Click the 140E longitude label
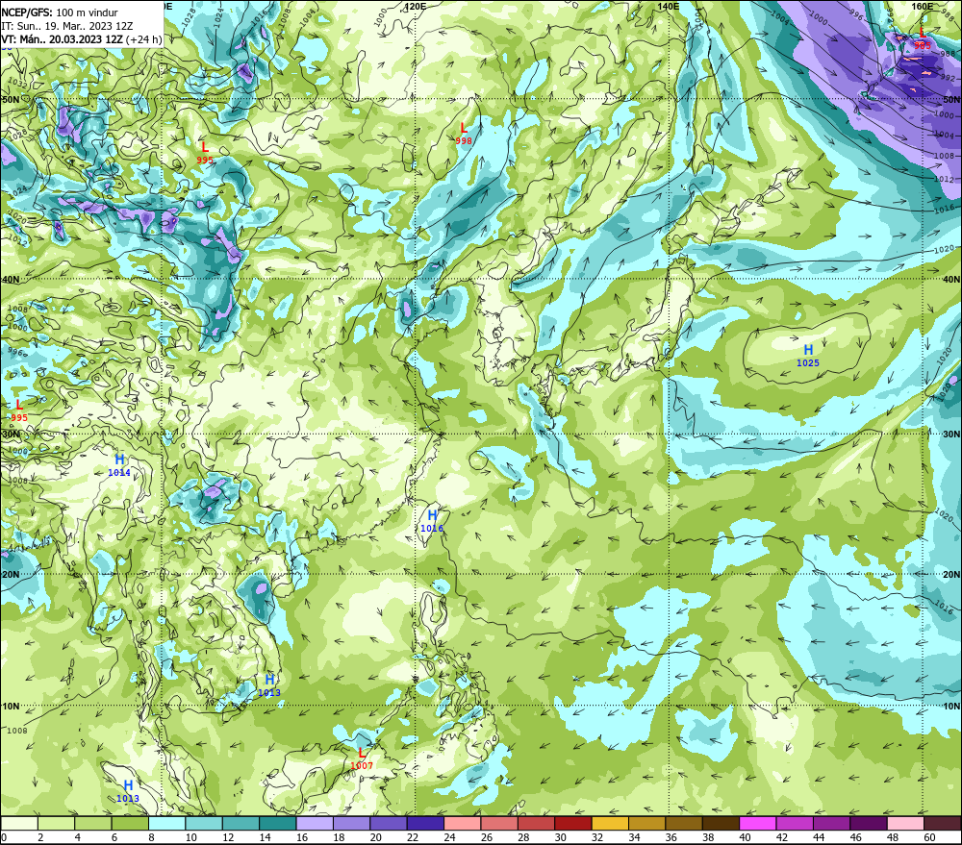The image size is (962, 845). 669,6
